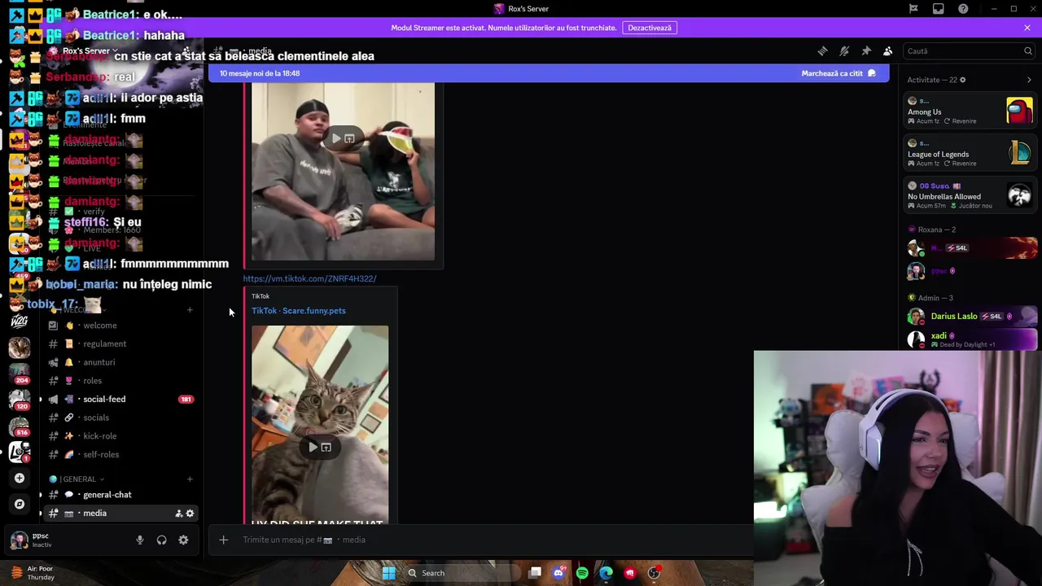The width and height of the screenshot is (1042, 586).
Task: Toggle the member list icon
Action: 888,51
